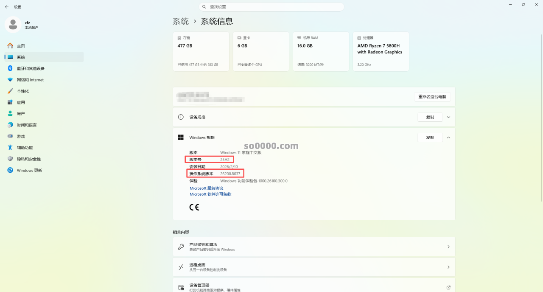Collapse the Windows specifications (Windows 规格) section

(448, 138)
